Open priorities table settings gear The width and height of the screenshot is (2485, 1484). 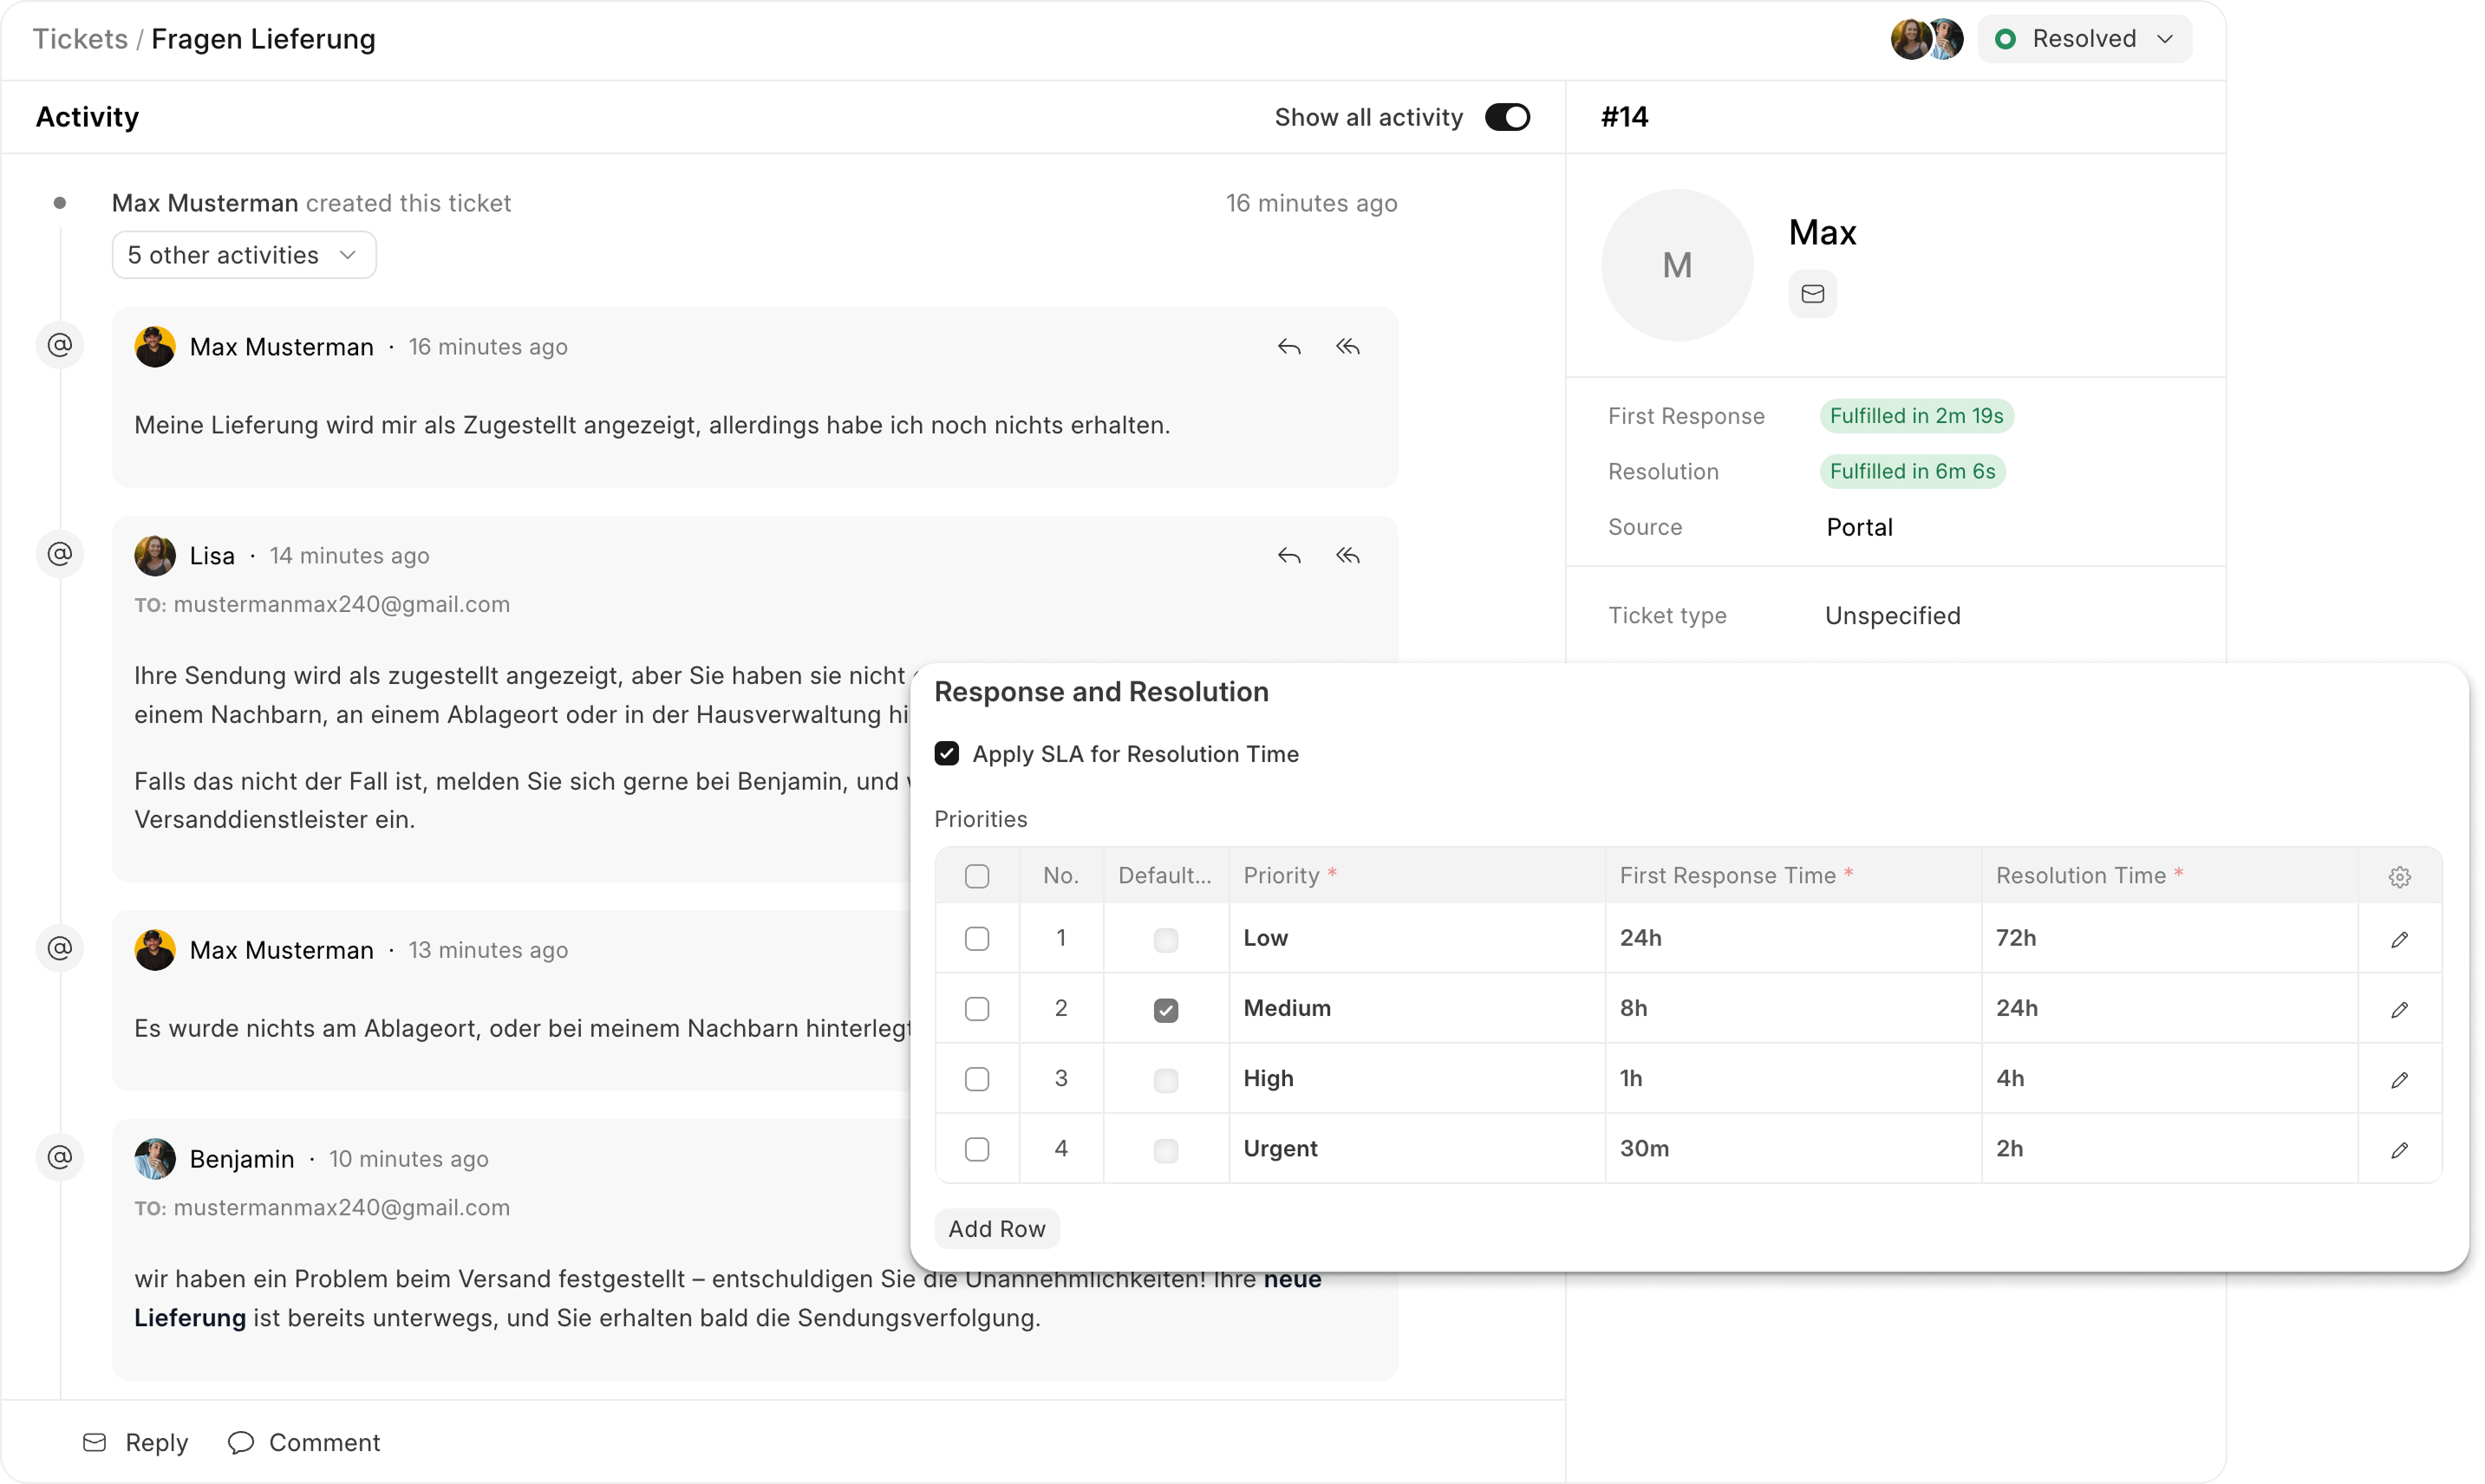click(2399, 877)
